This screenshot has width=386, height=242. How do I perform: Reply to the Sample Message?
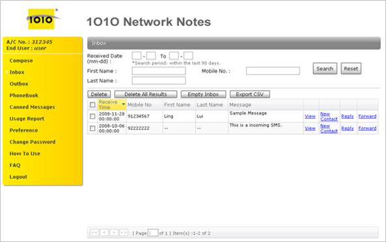click(348, 116)
